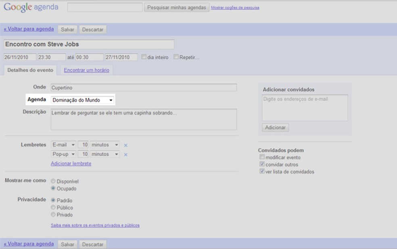This screenshot has height=249, width=397.
Task: Click the E-mail reminder minutes value field
Action: (83, 145)
